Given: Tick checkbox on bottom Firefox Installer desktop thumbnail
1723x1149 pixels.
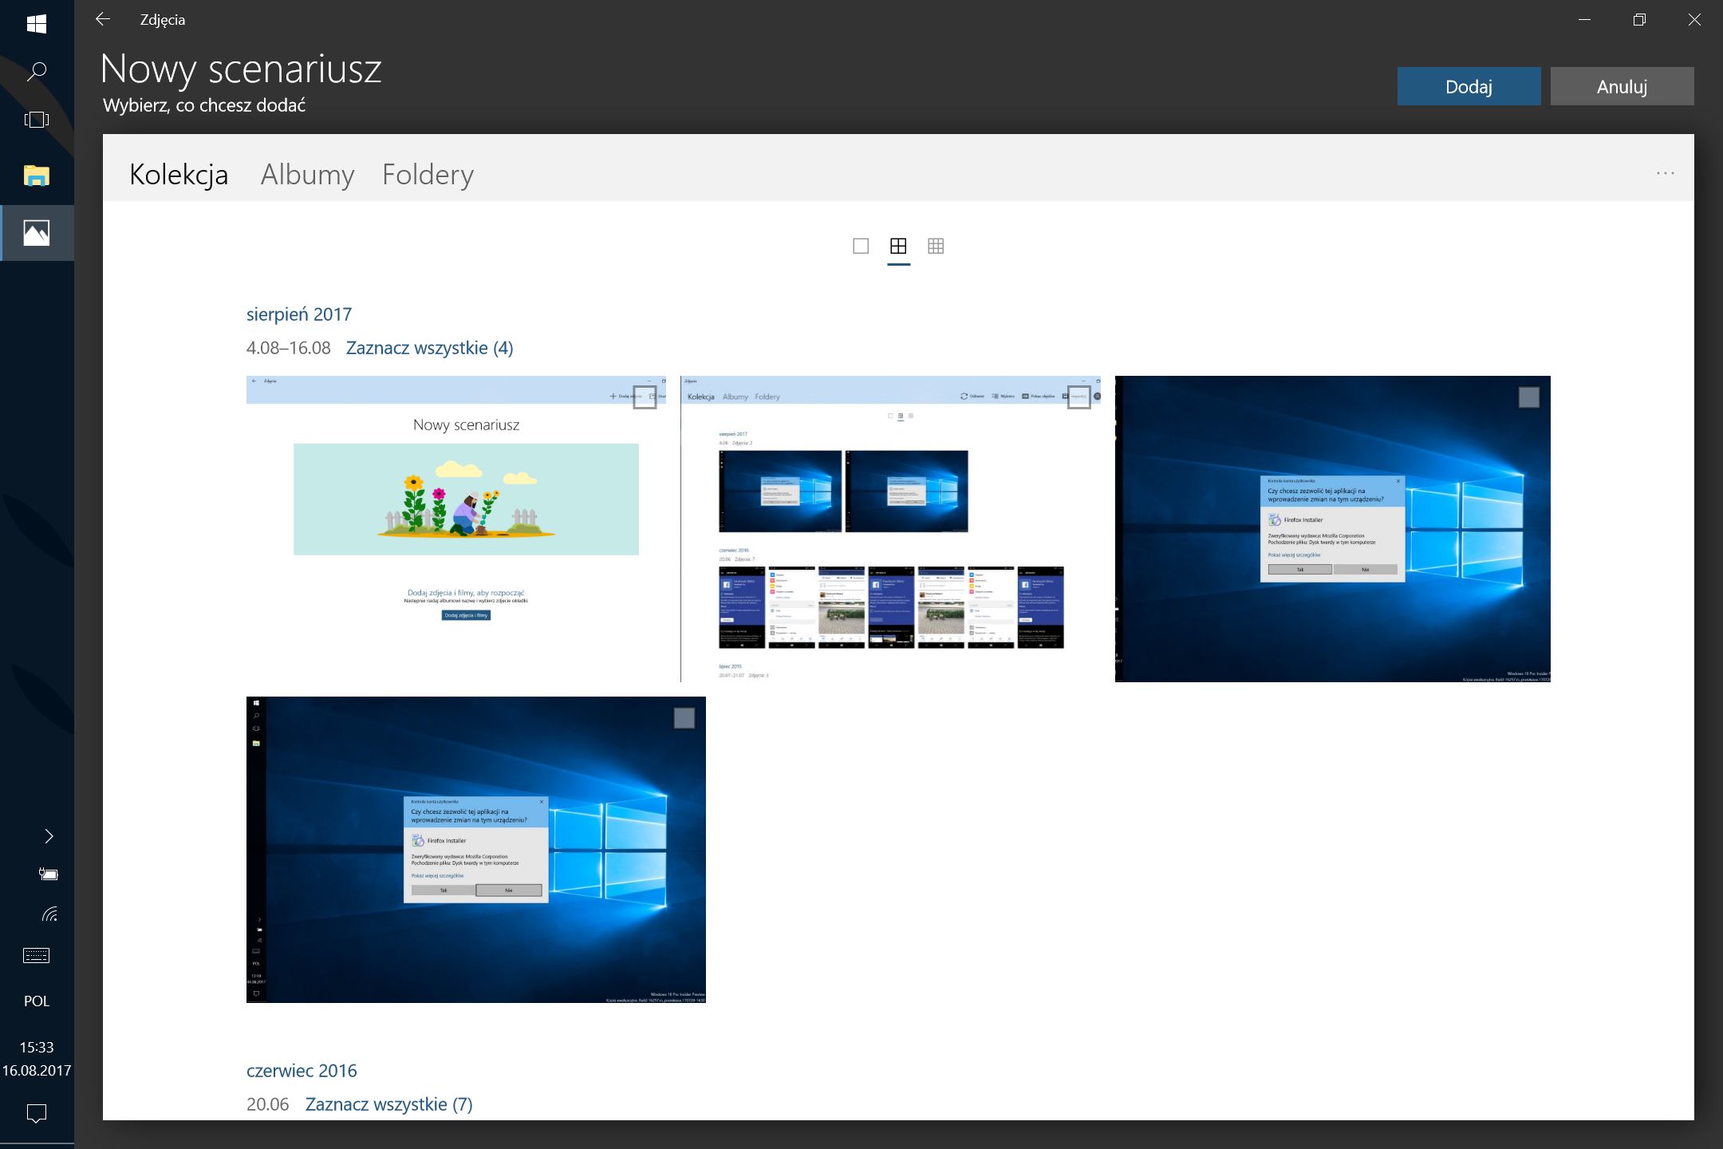Looking at the screenshot, I should (x=684, y=718).
